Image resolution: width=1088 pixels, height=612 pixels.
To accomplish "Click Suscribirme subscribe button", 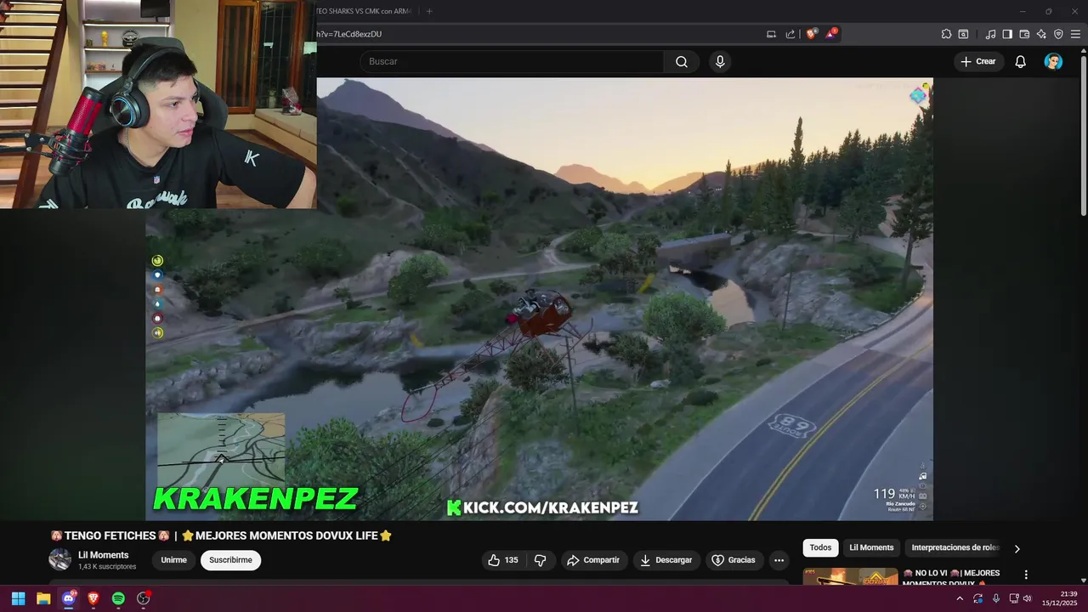I will pyautogui.click(x=230, y=560).
